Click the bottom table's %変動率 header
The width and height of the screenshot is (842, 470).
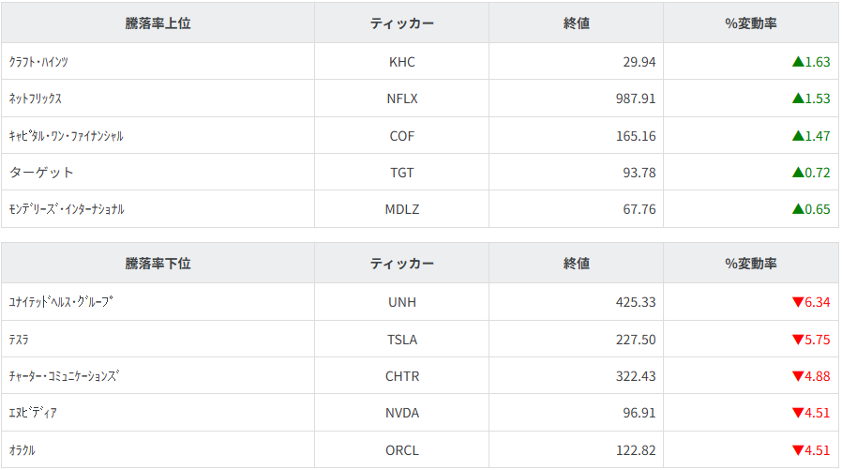[x=750, y=264]
